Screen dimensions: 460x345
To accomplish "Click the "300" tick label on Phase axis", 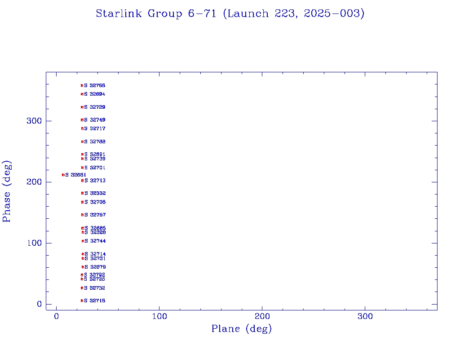I will tap(34, 121).
